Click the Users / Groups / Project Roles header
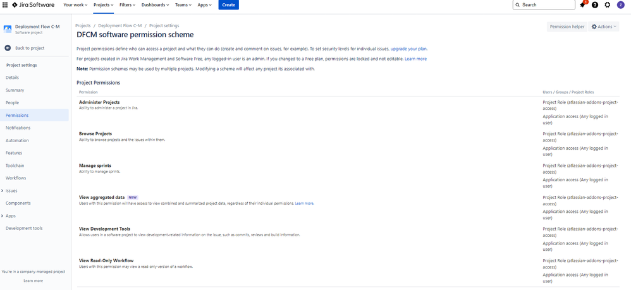This screenshot has width=631, height=290. pos(568,92)
